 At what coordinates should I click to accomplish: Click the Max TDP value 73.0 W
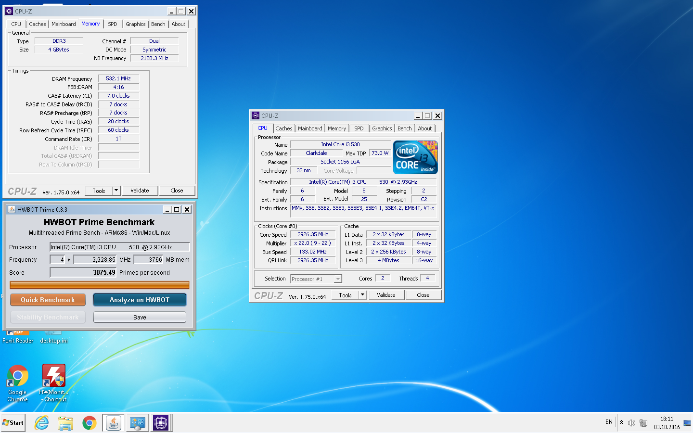[x=380, y=153]
